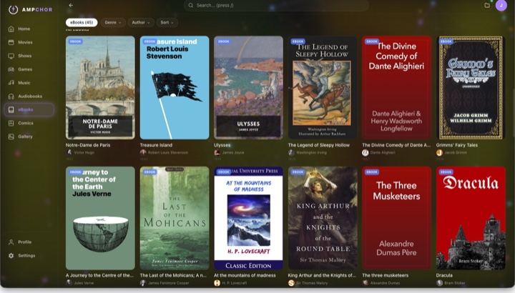This screenshot has height=293, width=515.
Task: Open the folder icon at top right
Action: tap(487, 5)
